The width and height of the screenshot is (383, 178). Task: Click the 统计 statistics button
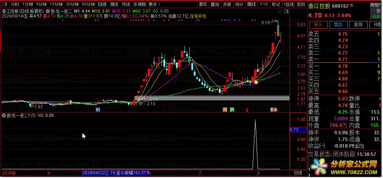[239, 4]
